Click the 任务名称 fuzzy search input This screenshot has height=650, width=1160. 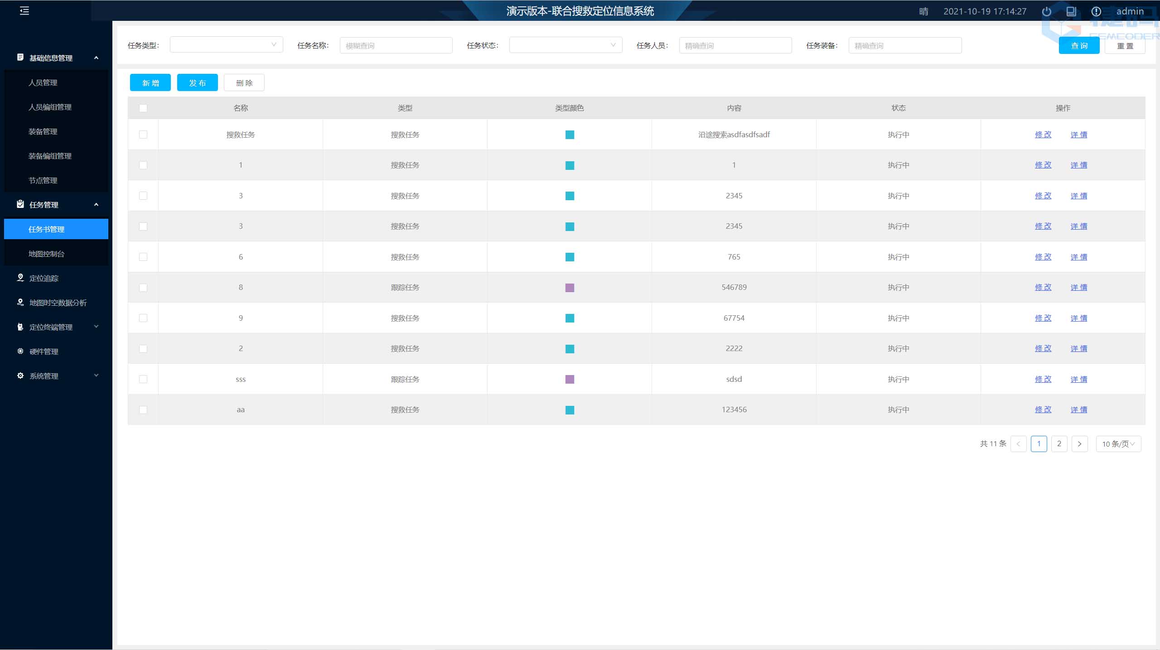point(396,46)
